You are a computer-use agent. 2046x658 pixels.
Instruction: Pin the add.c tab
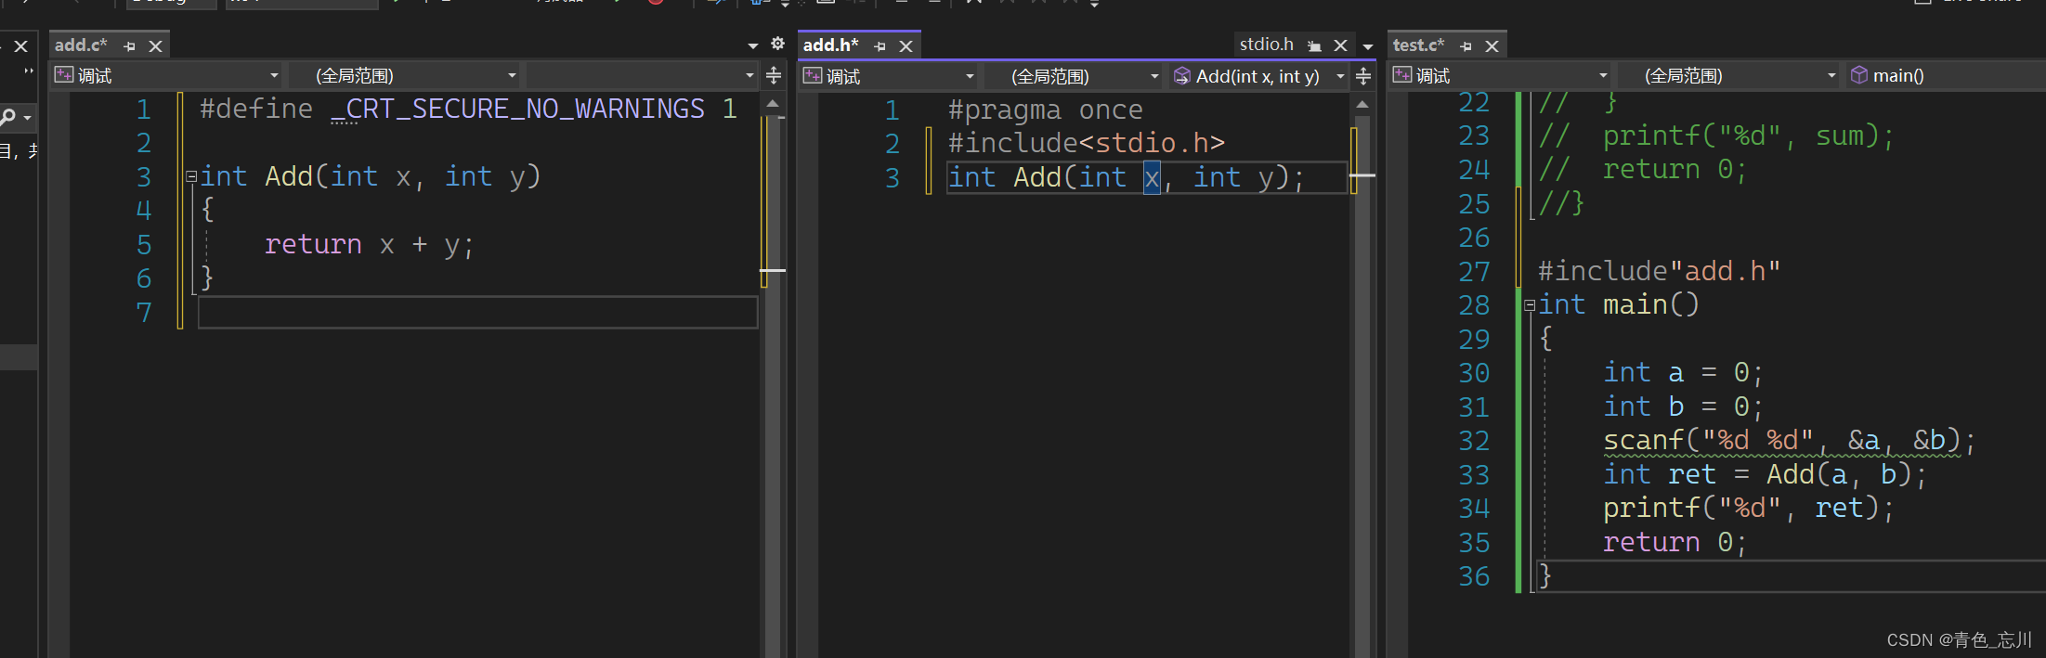[x=129, y=45]
